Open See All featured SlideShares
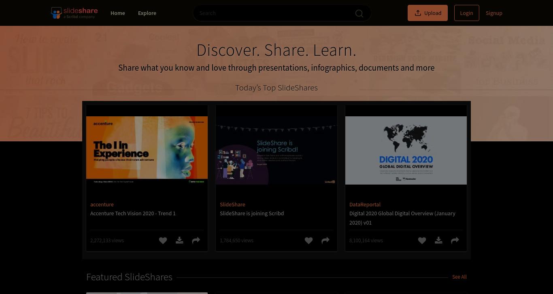553x294 pixels. click(x=459, y=277)
